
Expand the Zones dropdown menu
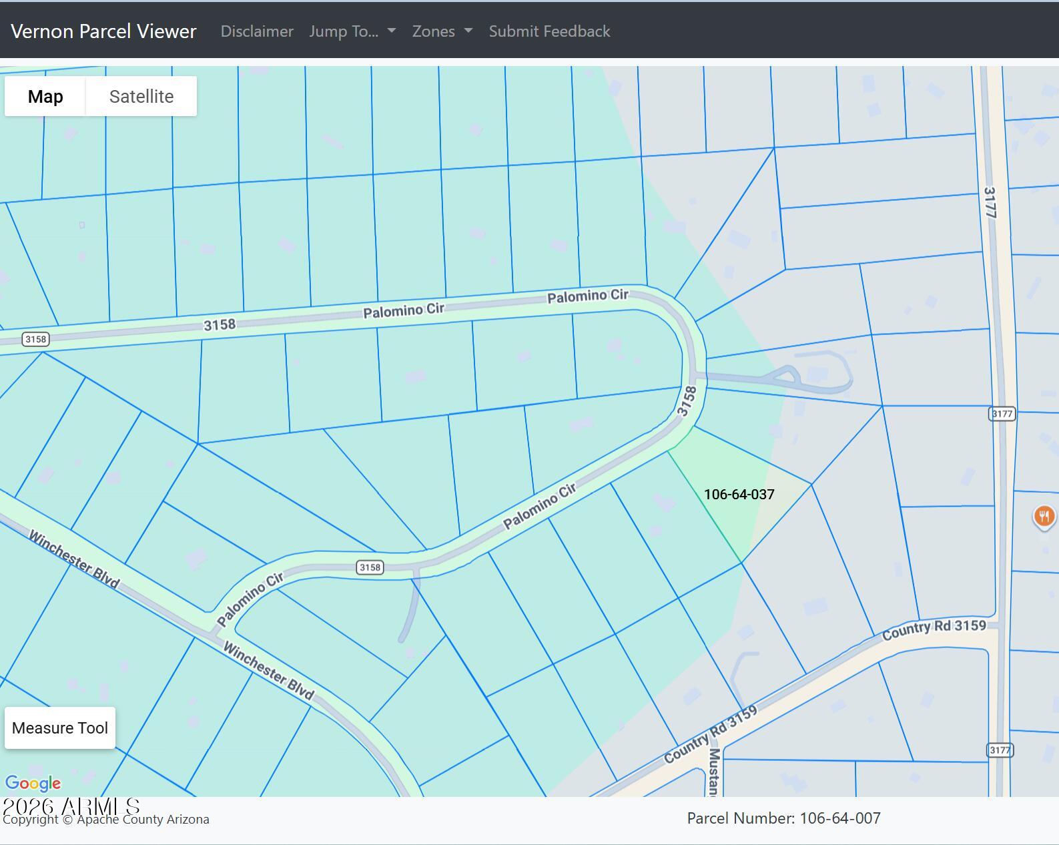[x=441, y=31]
